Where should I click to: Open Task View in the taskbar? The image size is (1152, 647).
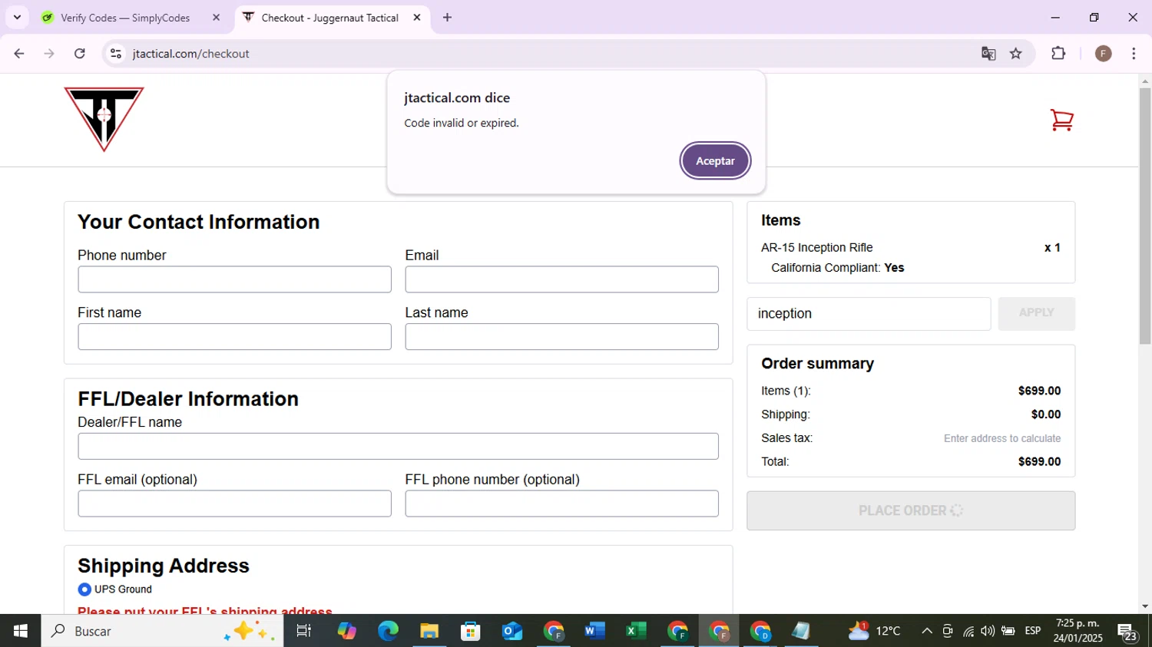[304, 631]
